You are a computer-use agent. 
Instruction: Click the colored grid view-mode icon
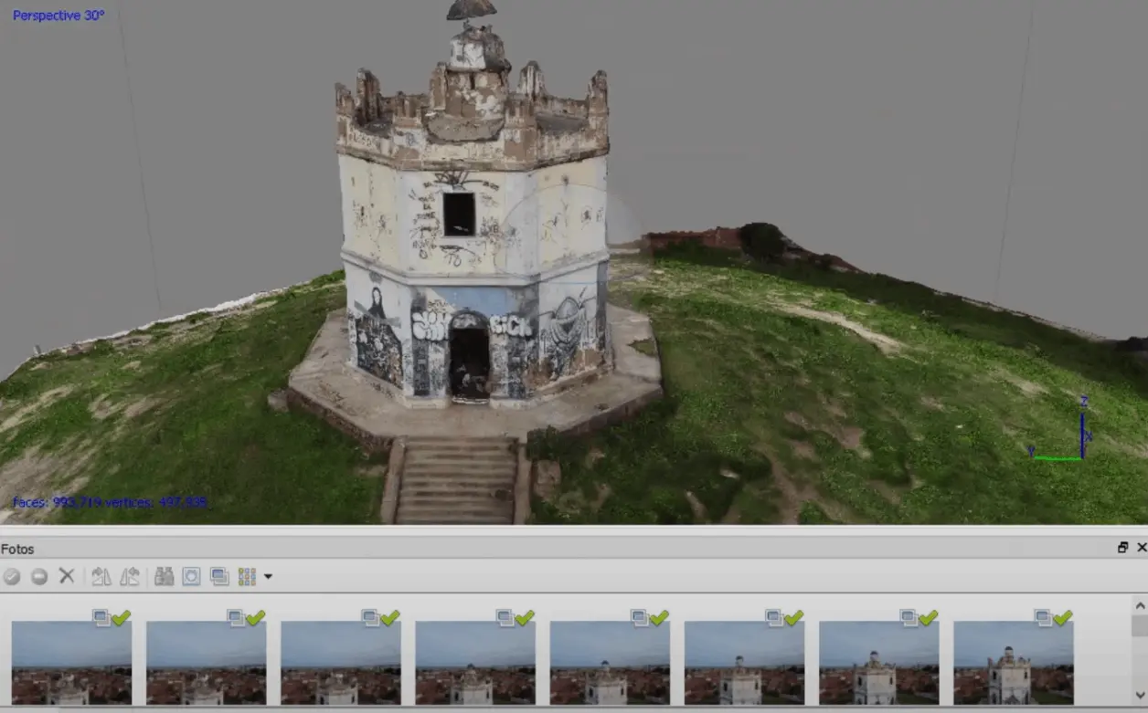pos(247,576)
